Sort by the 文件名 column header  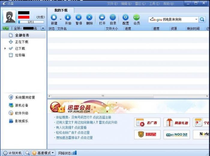pos(81,29)
